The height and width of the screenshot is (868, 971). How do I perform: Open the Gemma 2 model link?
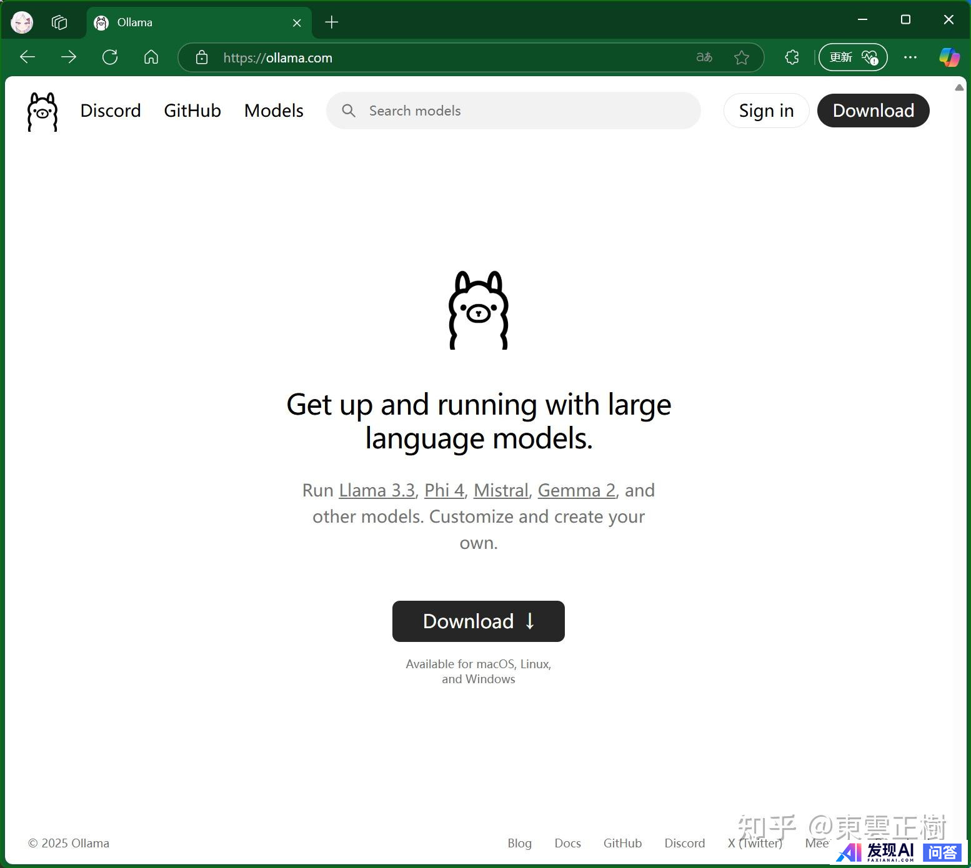[x=577, y=490]
